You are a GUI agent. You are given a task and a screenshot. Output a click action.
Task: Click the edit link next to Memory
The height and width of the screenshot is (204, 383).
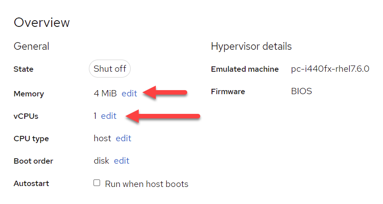(x=129, y=94)
